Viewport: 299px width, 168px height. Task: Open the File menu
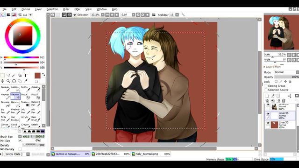click(x=4, y=9)
